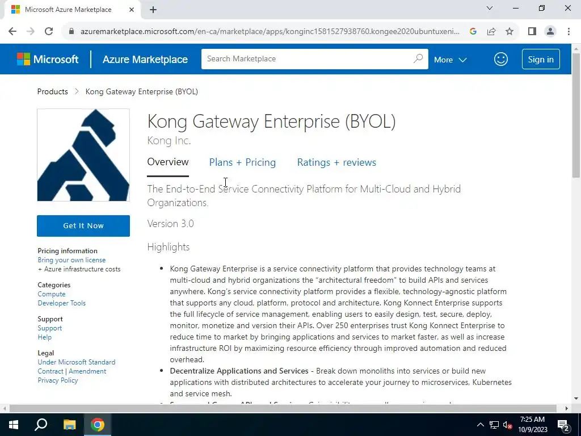Click the Sign in button
This screenshot has width=581, height=436.
(x=541, y=59)
